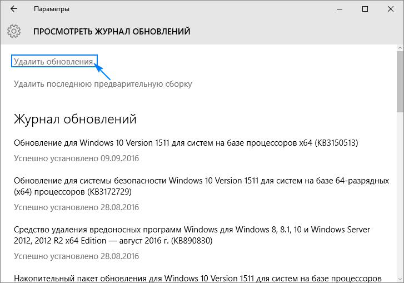Click the "Журнал обновлений" heading

click(x=75, y=119)
